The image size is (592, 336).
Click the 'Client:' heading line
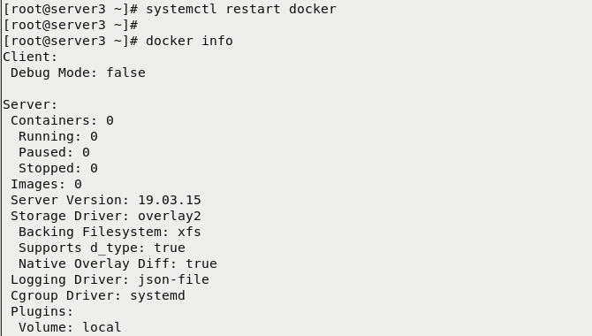30,57
